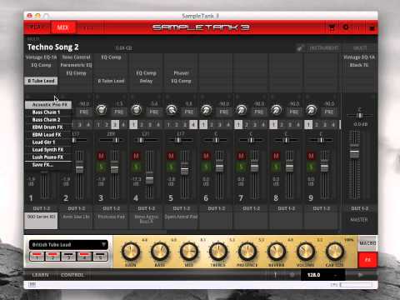Solo channel 3

click(101, 167)
